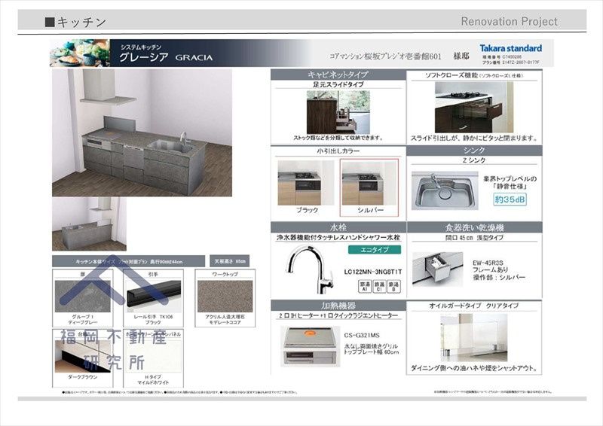Click the モデレートココア worktop swatch
Screen dimensions: 603x426
pyautogui.click(x=225, y=296)
